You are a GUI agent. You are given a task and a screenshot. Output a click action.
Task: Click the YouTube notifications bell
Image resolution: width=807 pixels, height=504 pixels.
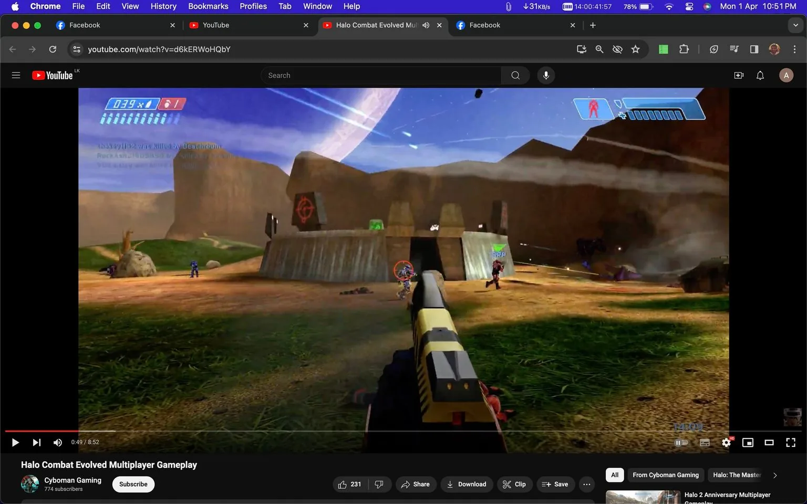[x=760, y=75]
